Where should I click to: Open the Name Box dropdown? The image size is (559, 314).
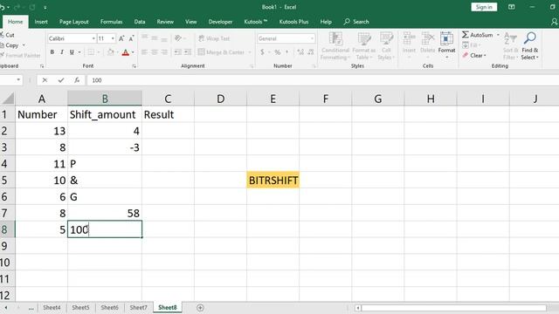click(x=18, y=80)
